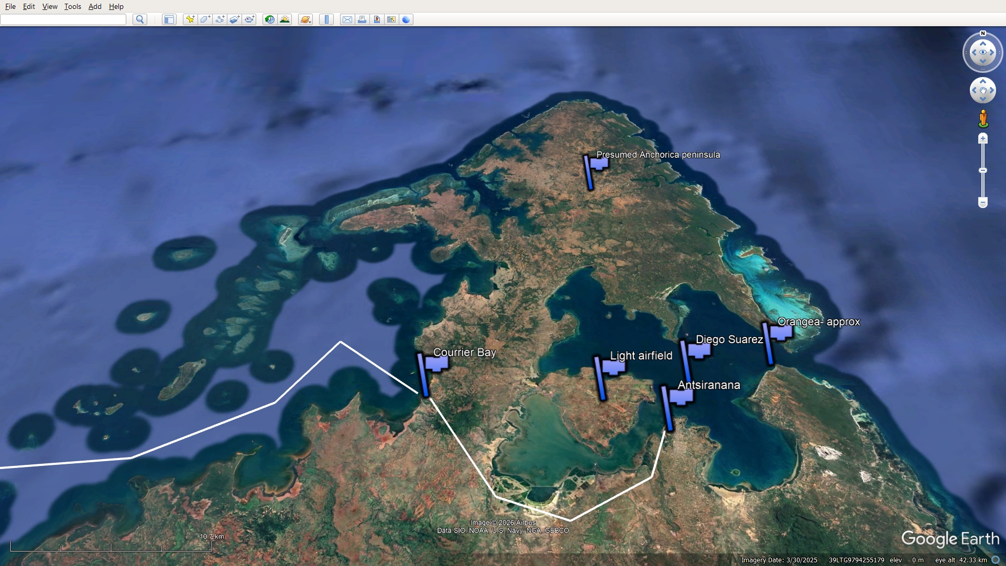Open the File menu
The width and height of the screenshot is (1006, 566).
pyautogui.click(x=10, y=6)
